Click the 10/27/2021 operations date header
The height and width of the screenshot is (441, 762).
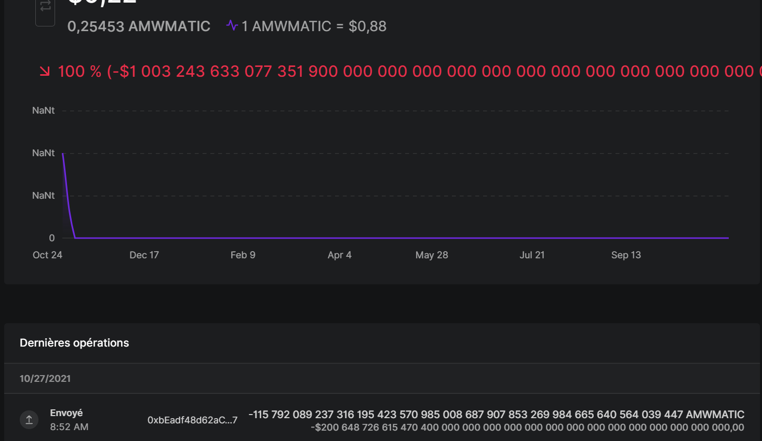[x=45, y=379]
